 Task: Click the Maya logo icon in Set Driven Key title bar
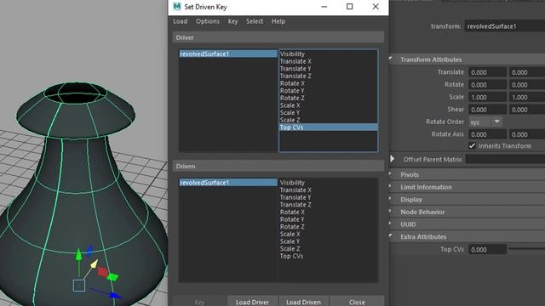point(177,7)
